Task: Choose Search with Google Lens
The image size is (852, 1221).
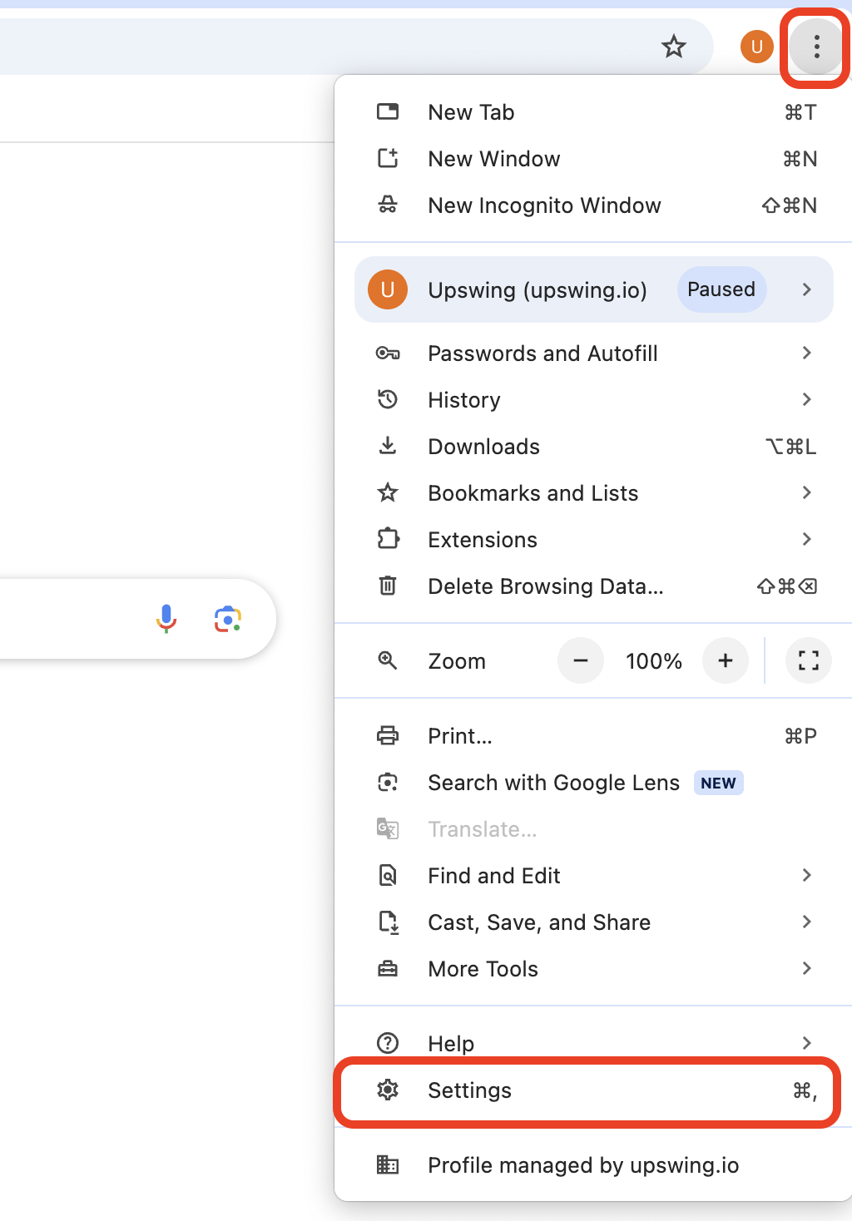Action: tap(593, 782)
